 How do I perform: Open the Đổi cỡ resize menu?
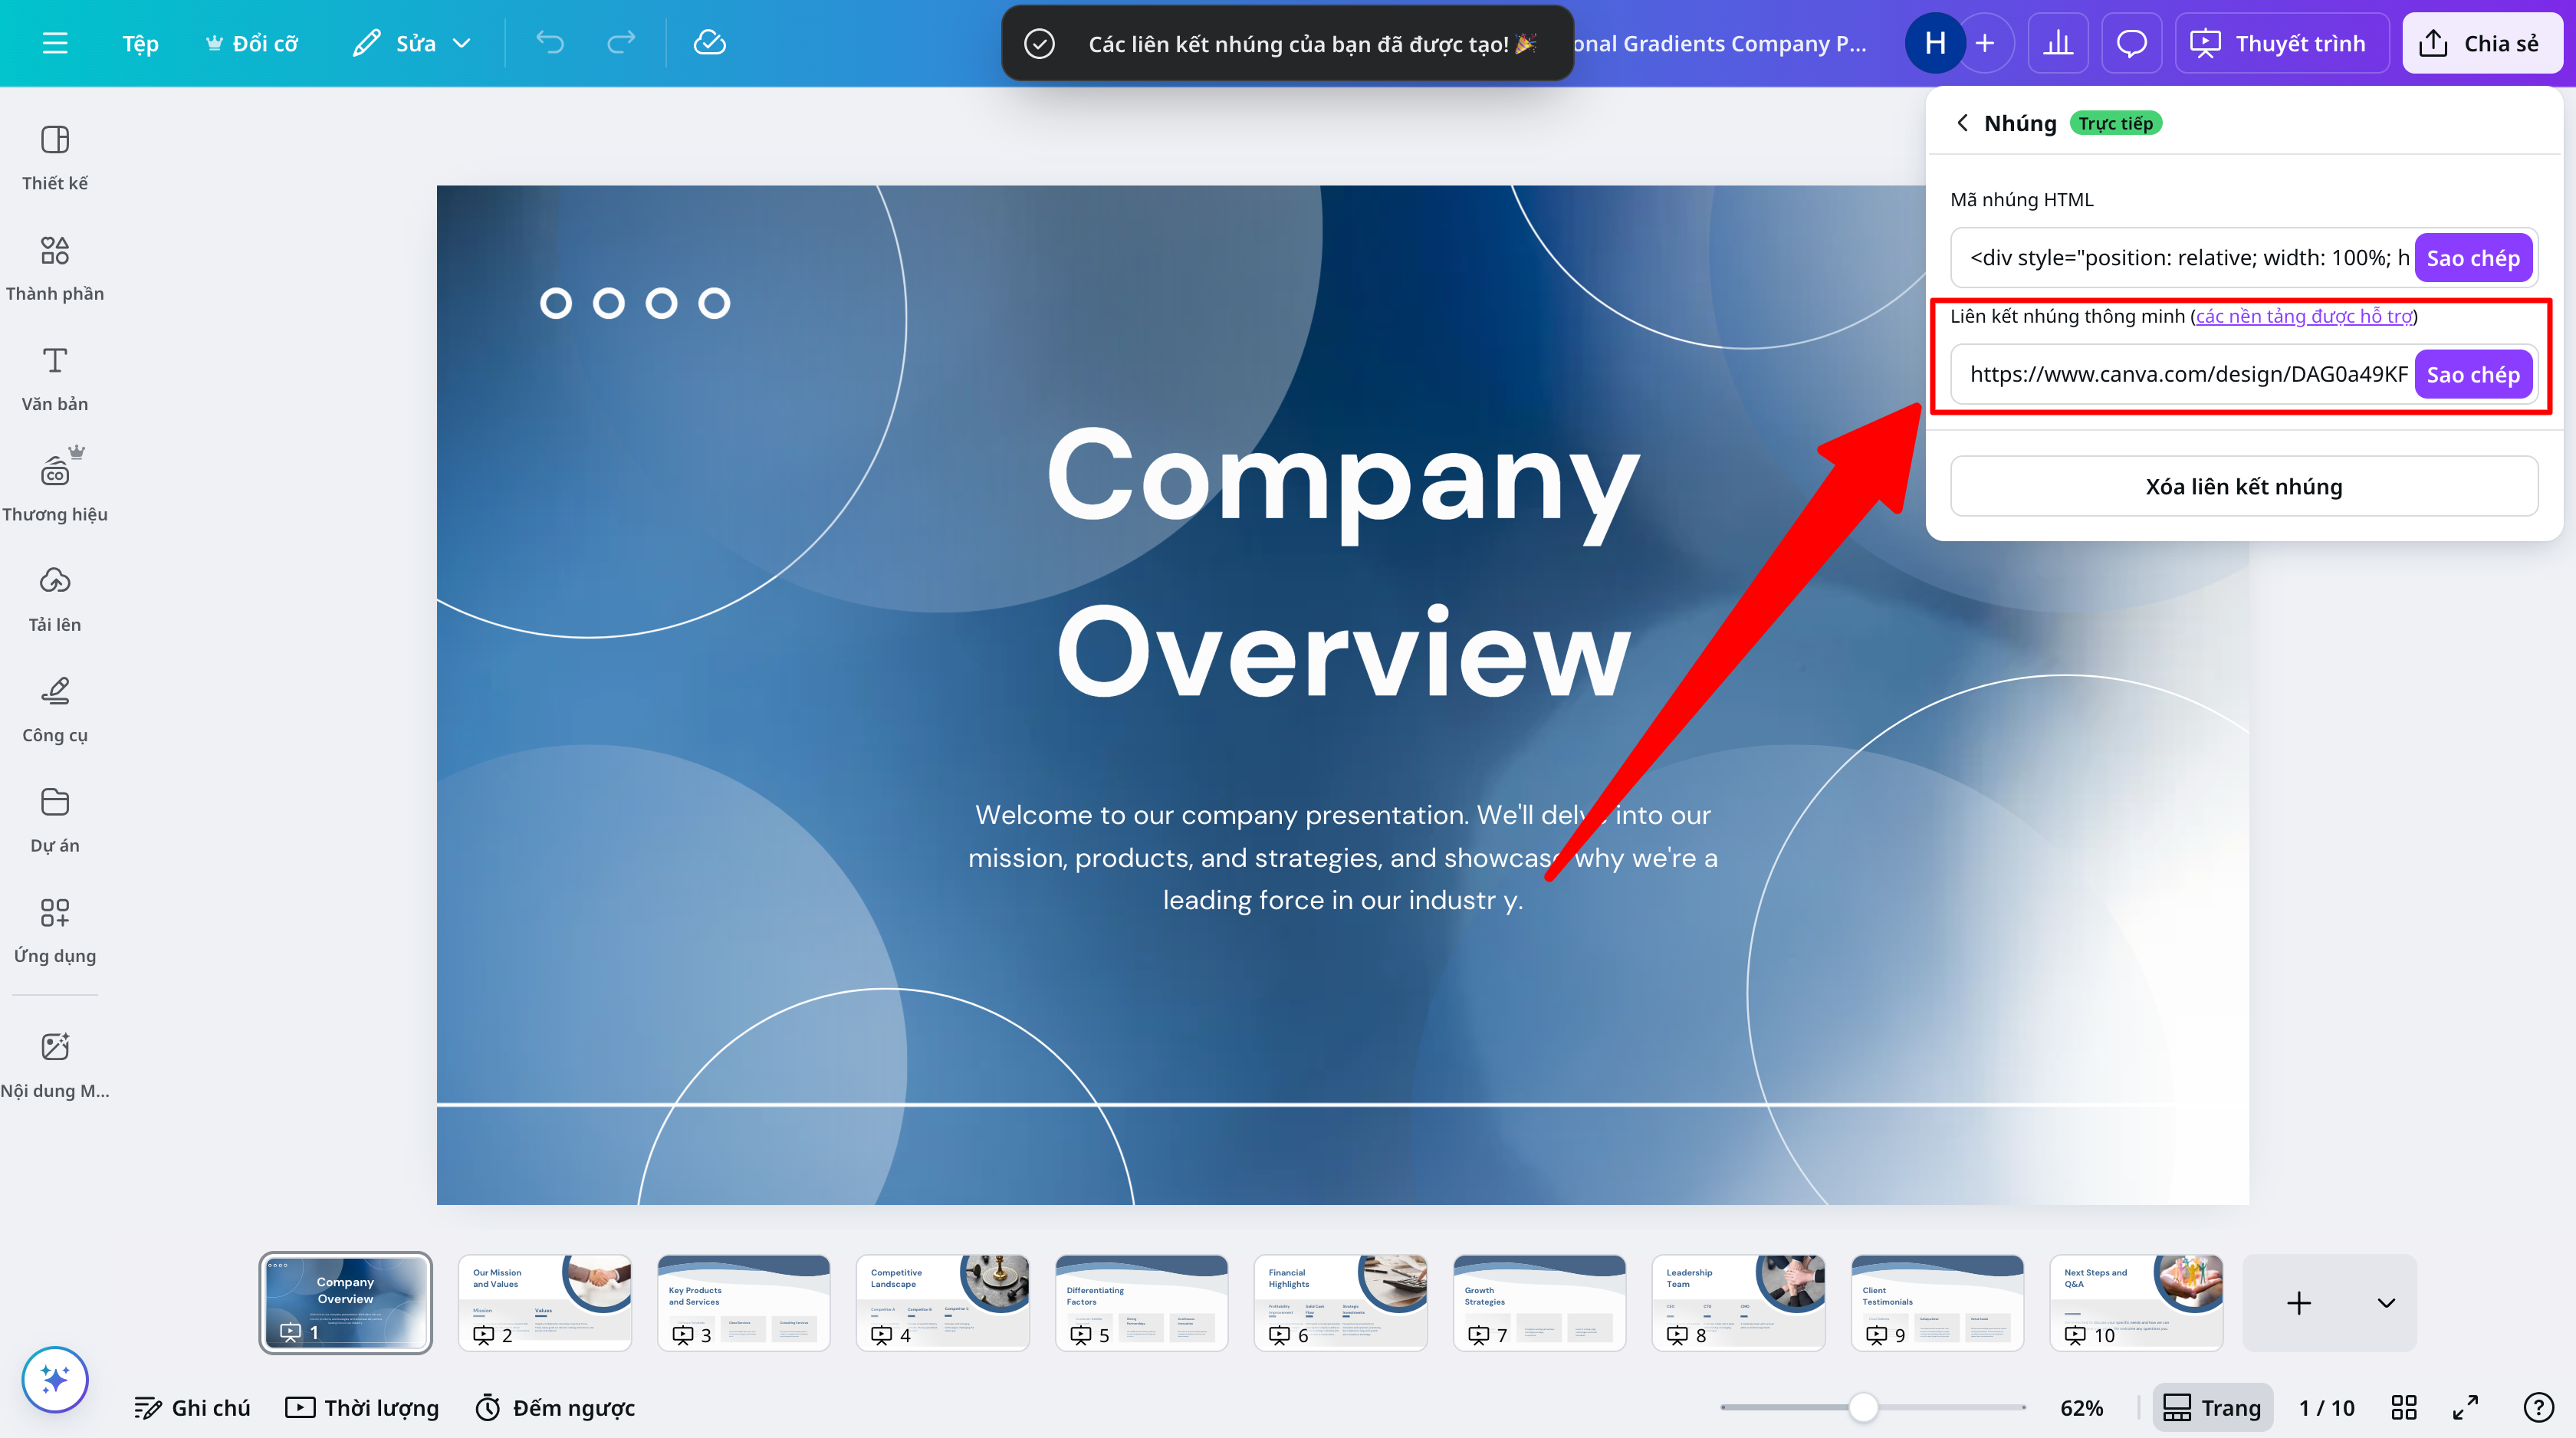pyautogui.click(x=252, y=43)
